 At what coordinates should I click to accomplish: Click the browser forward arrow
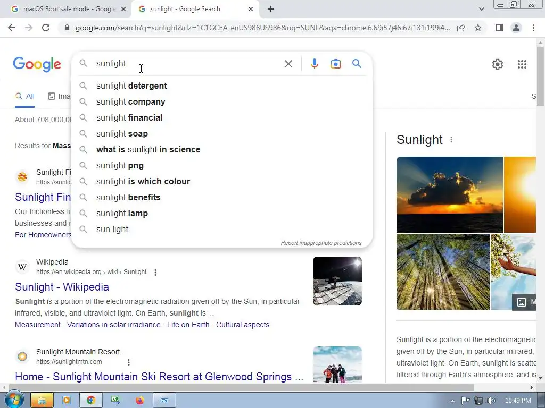pos(29,28)
